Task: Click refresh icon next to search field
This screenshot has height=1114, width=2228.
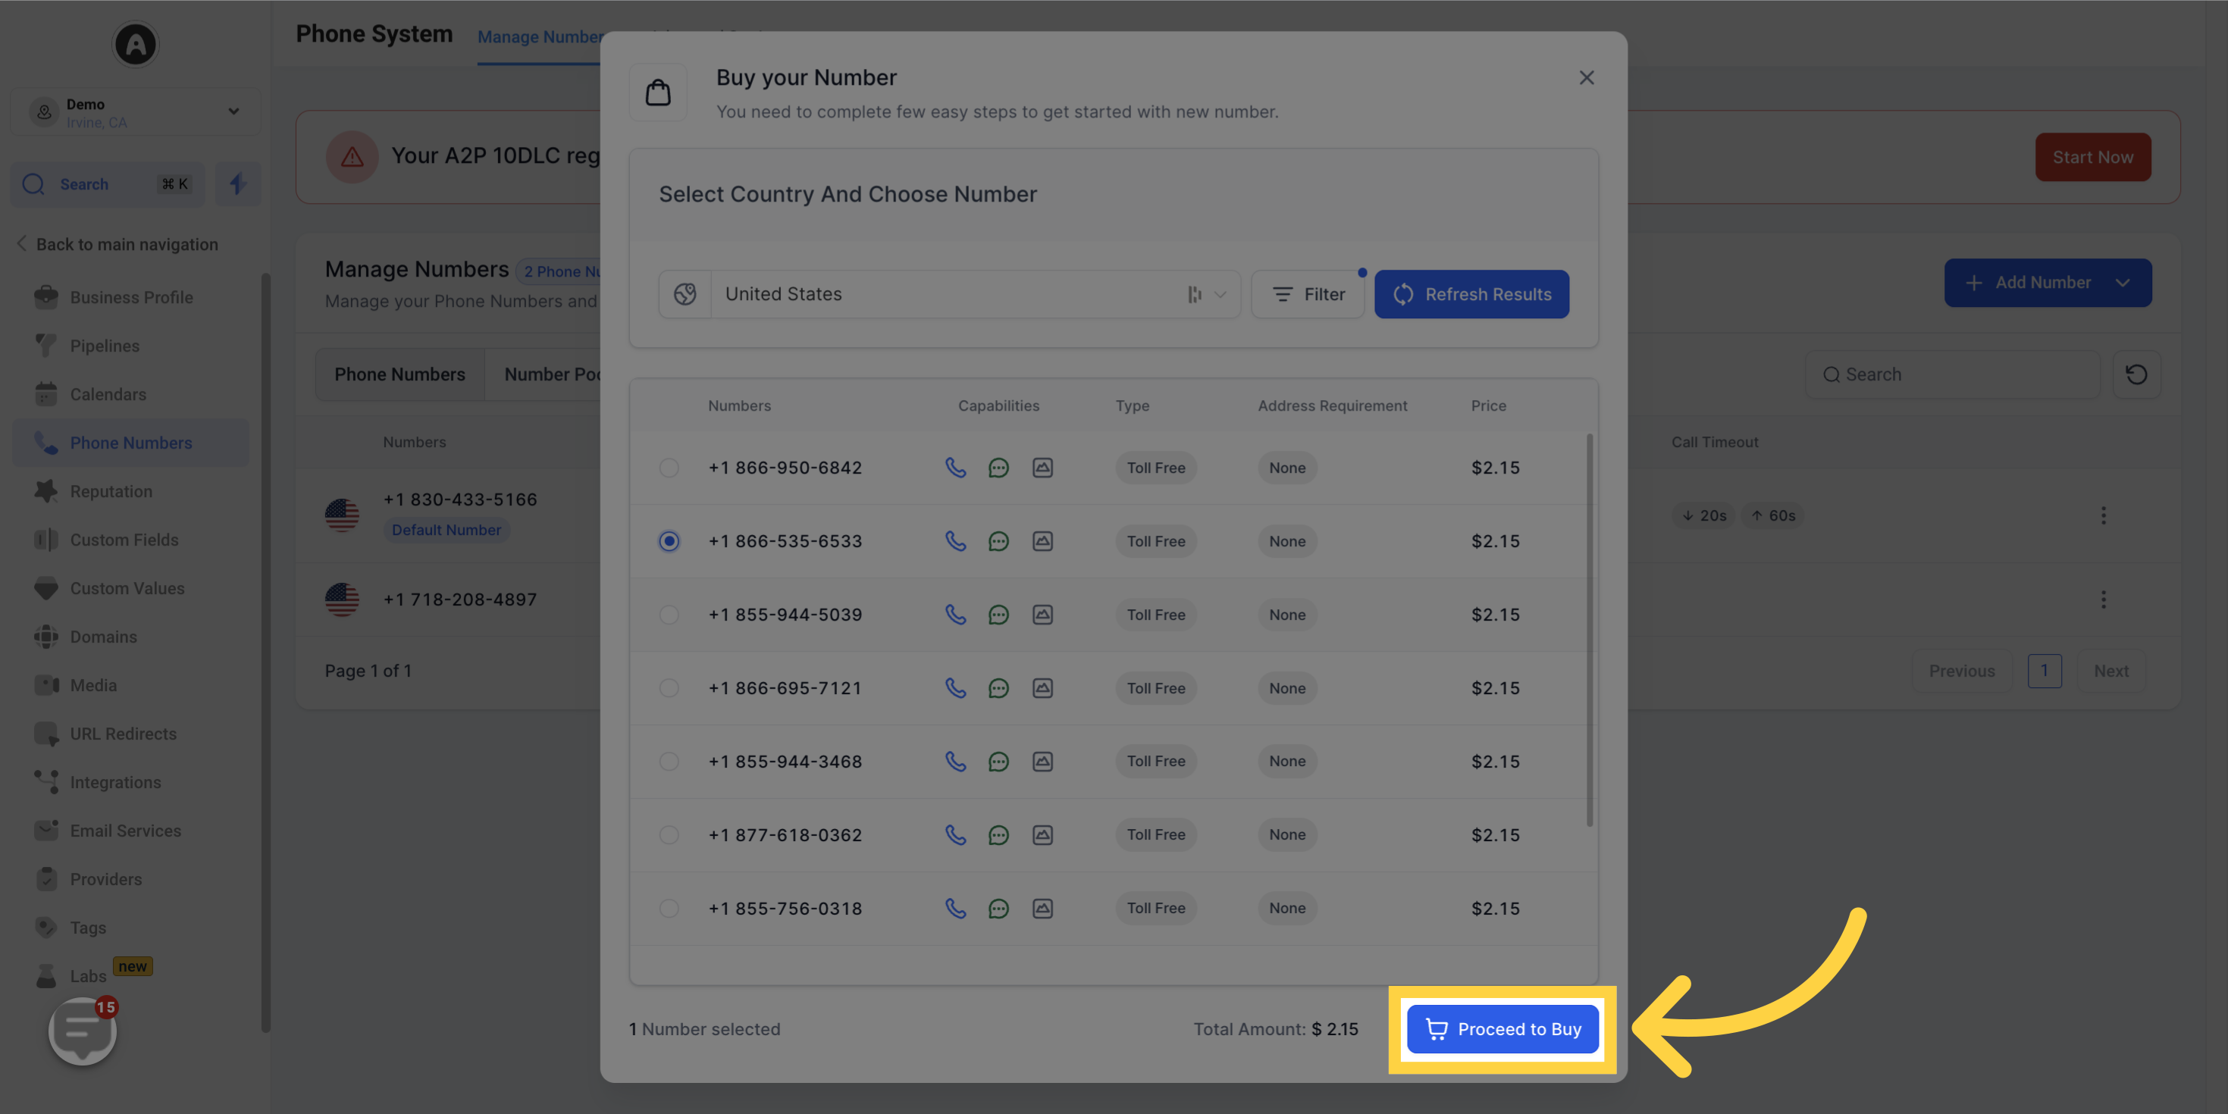Action: pyautogui.click(x=2136, y=374)
